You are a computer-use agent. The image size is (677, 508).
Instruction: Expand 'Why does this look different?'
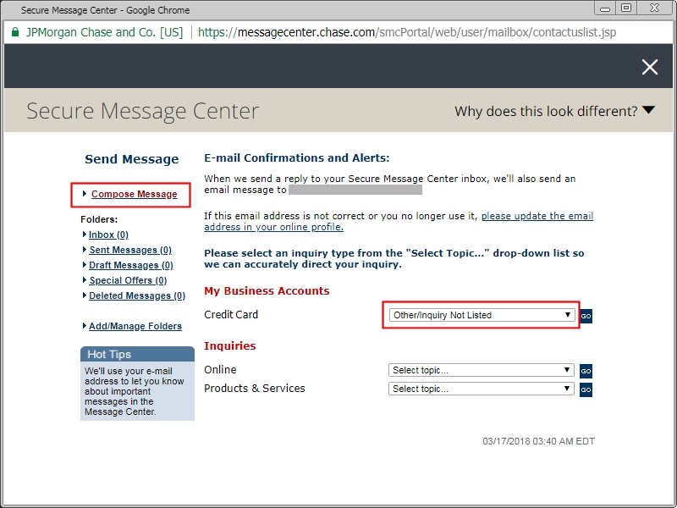[x=555, y=111]
